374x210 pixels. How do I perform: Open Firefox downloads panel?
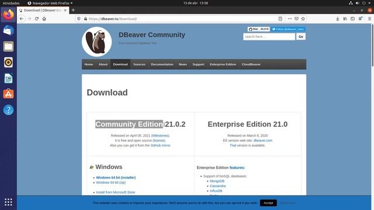[x=338, y=19]
